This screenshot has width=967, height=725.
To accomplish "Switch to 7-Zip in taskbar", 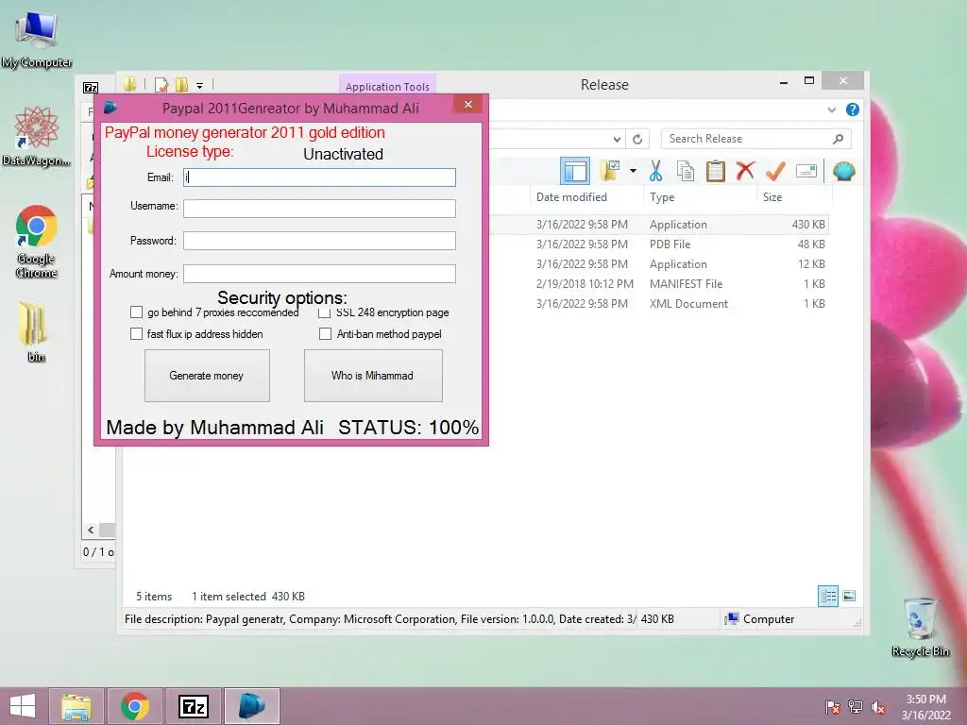I will (194, 706).
